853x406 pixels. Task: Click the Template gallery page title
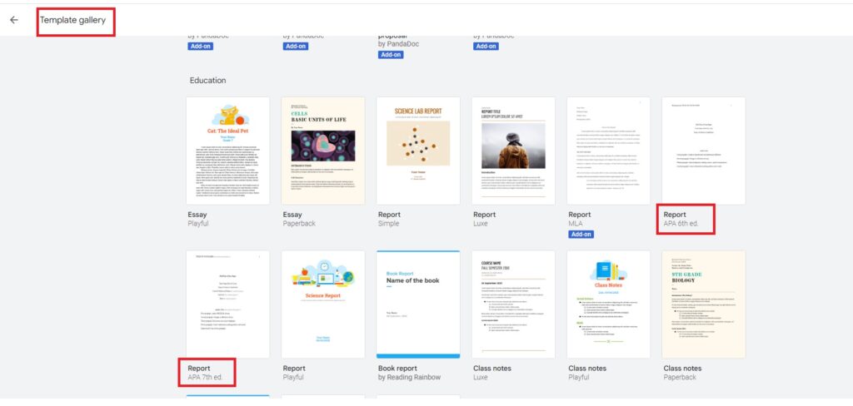[x=73, y=20]
